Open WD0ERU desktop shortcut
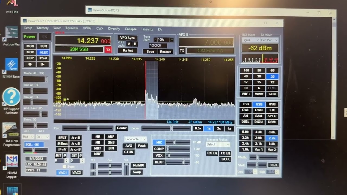Image resolution: width=347 pixels, height=195 pixels. click(x=11, y=6)
